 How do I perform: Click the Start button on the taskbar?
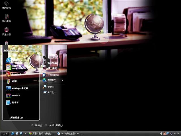[x=5, y=134]
